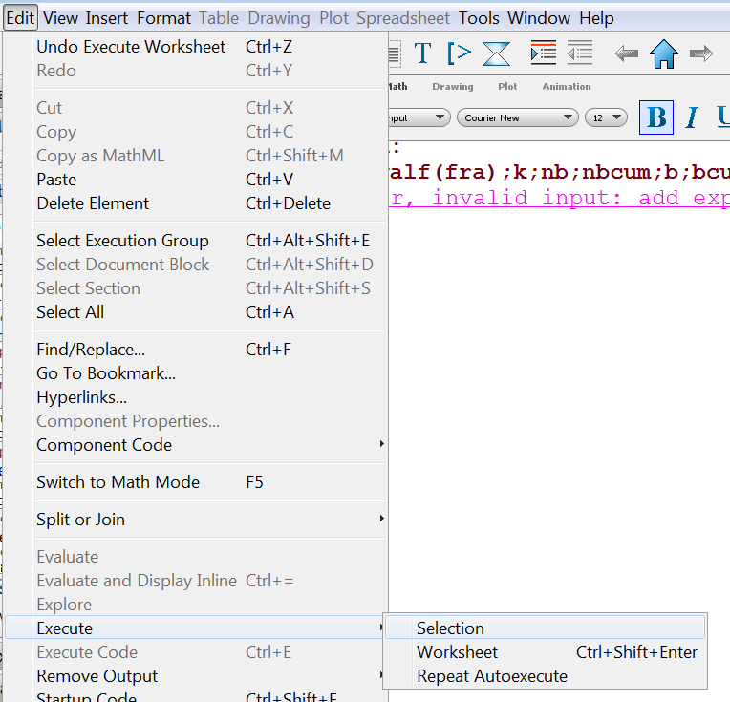The height and width of the screenshot is (702, 730).
Task: Go forward using right arrow icon
Action: click(701, 53)
